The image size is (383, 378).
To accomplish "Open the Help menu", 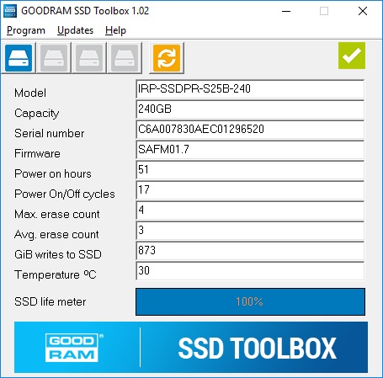I will point(115,30).
